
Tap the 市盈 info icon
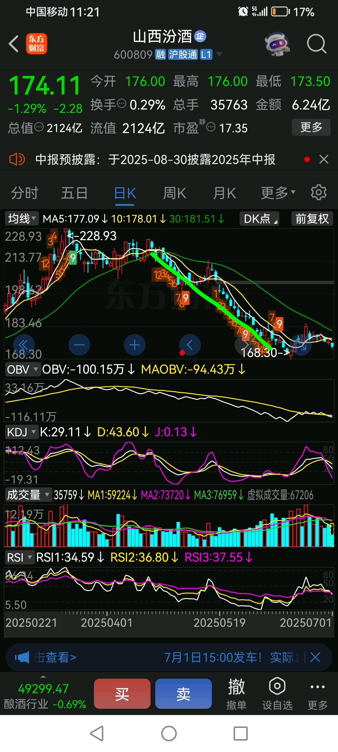click(x=211, y=127)
